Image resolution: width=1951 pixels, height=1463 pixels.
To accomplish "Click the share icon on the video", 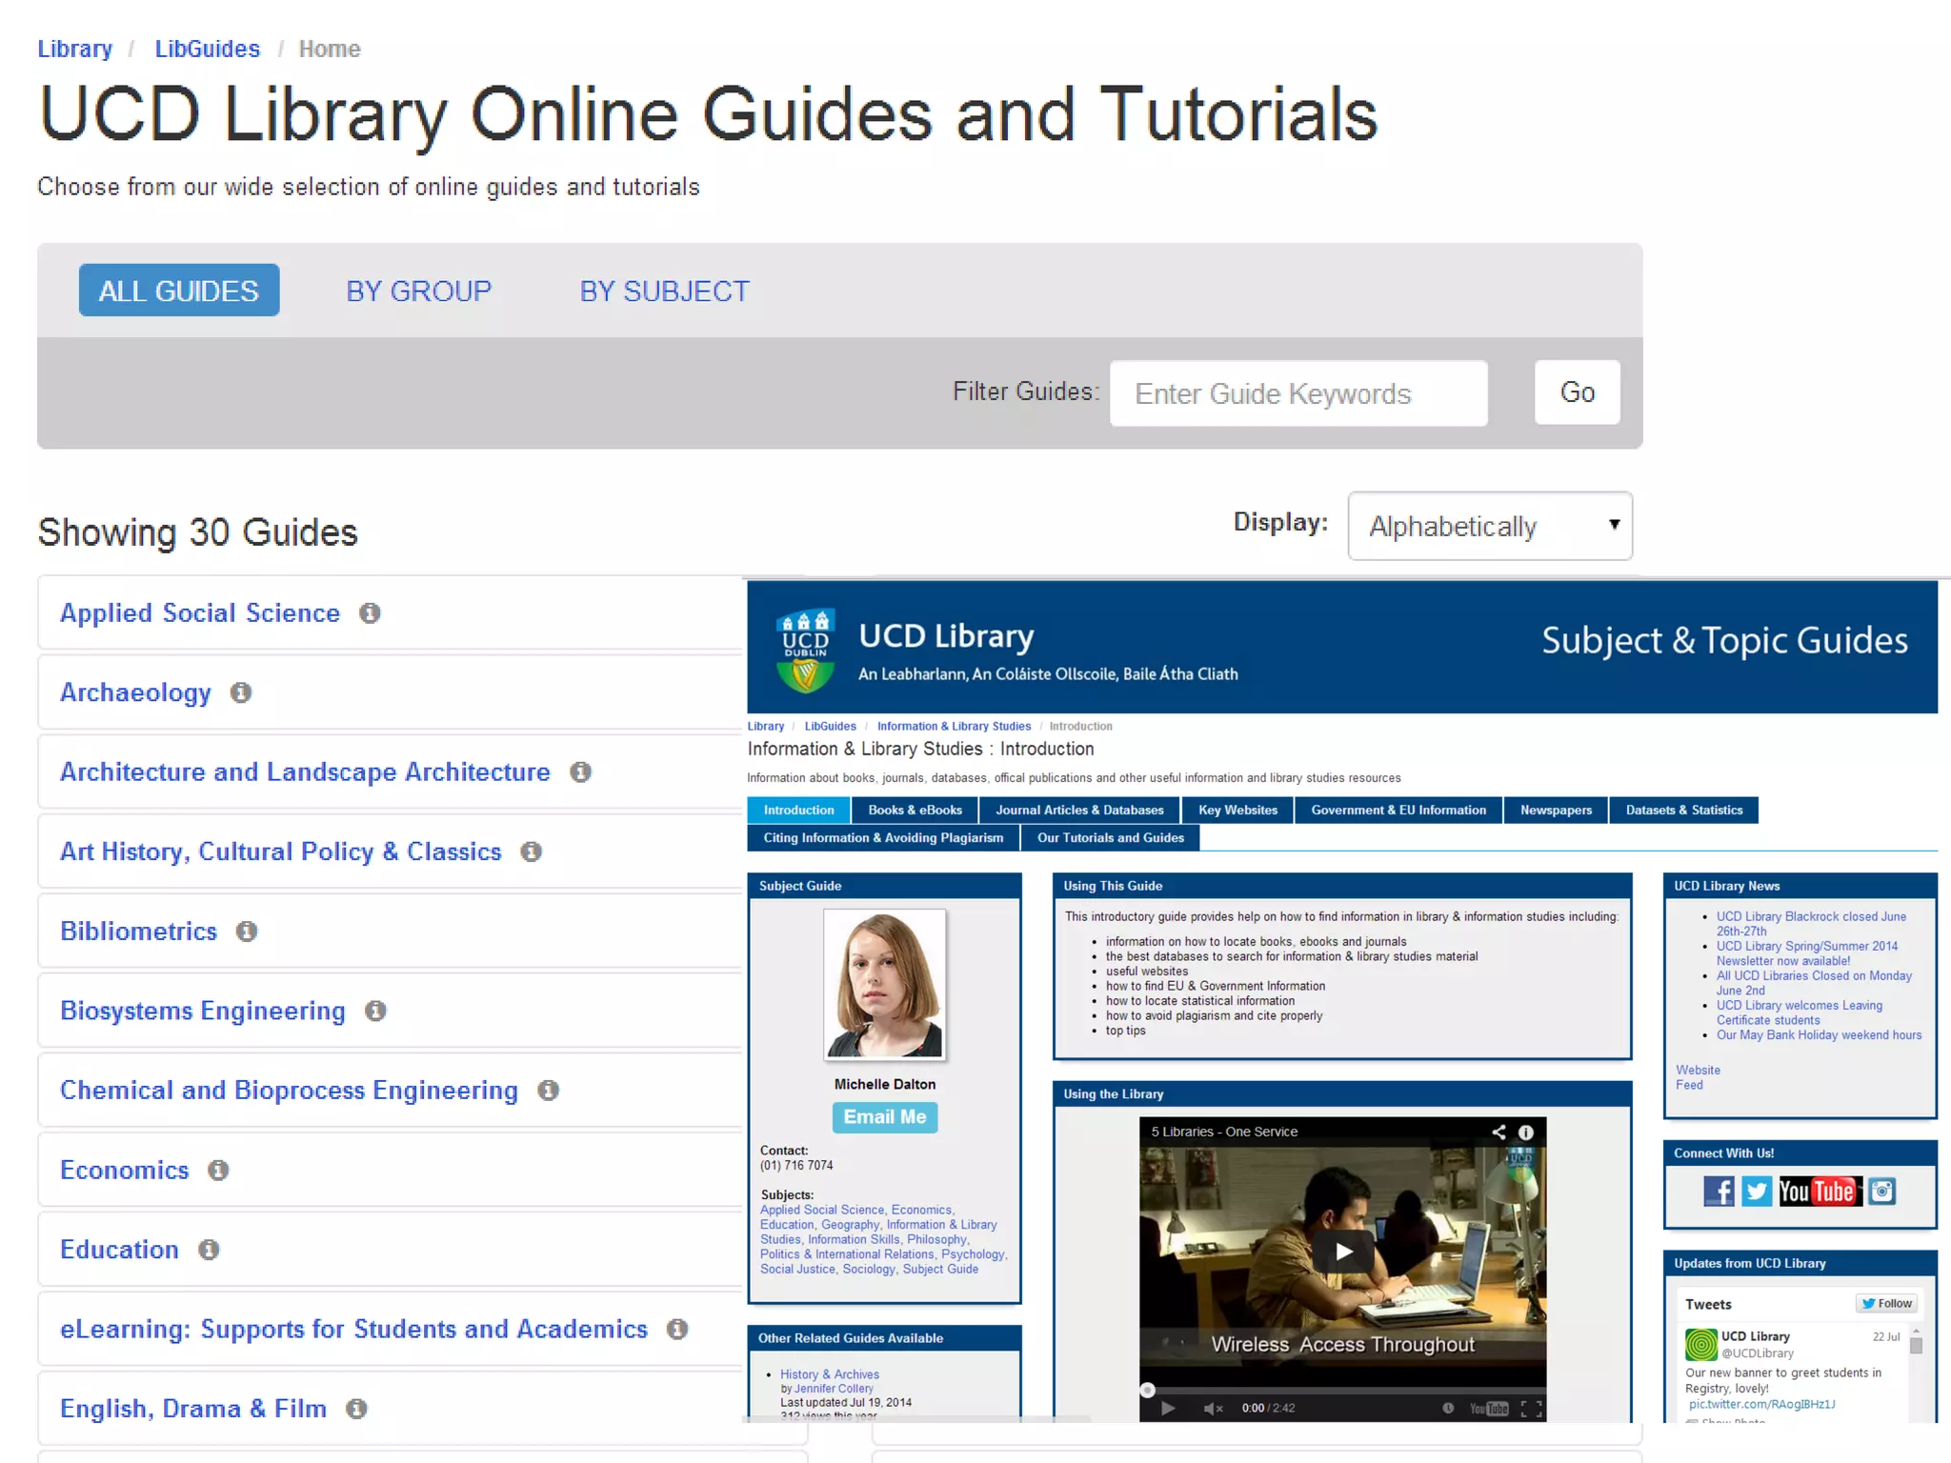I will tap(1498, 1132).
